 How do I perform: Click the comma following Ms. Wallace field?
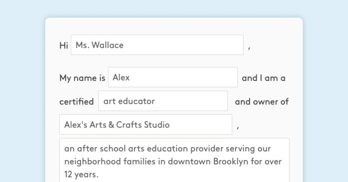point(250,48)
